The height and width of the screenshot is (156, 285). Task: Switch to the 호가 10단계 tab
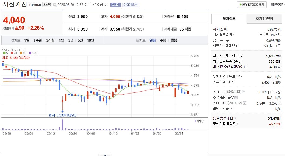[264, 18]
